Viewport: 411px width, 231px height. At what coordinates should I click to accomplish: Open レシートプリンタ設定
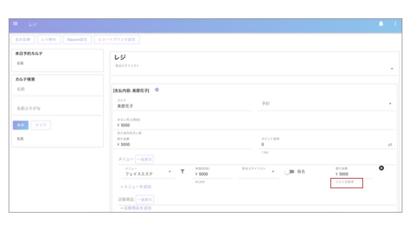click(116, 39)
